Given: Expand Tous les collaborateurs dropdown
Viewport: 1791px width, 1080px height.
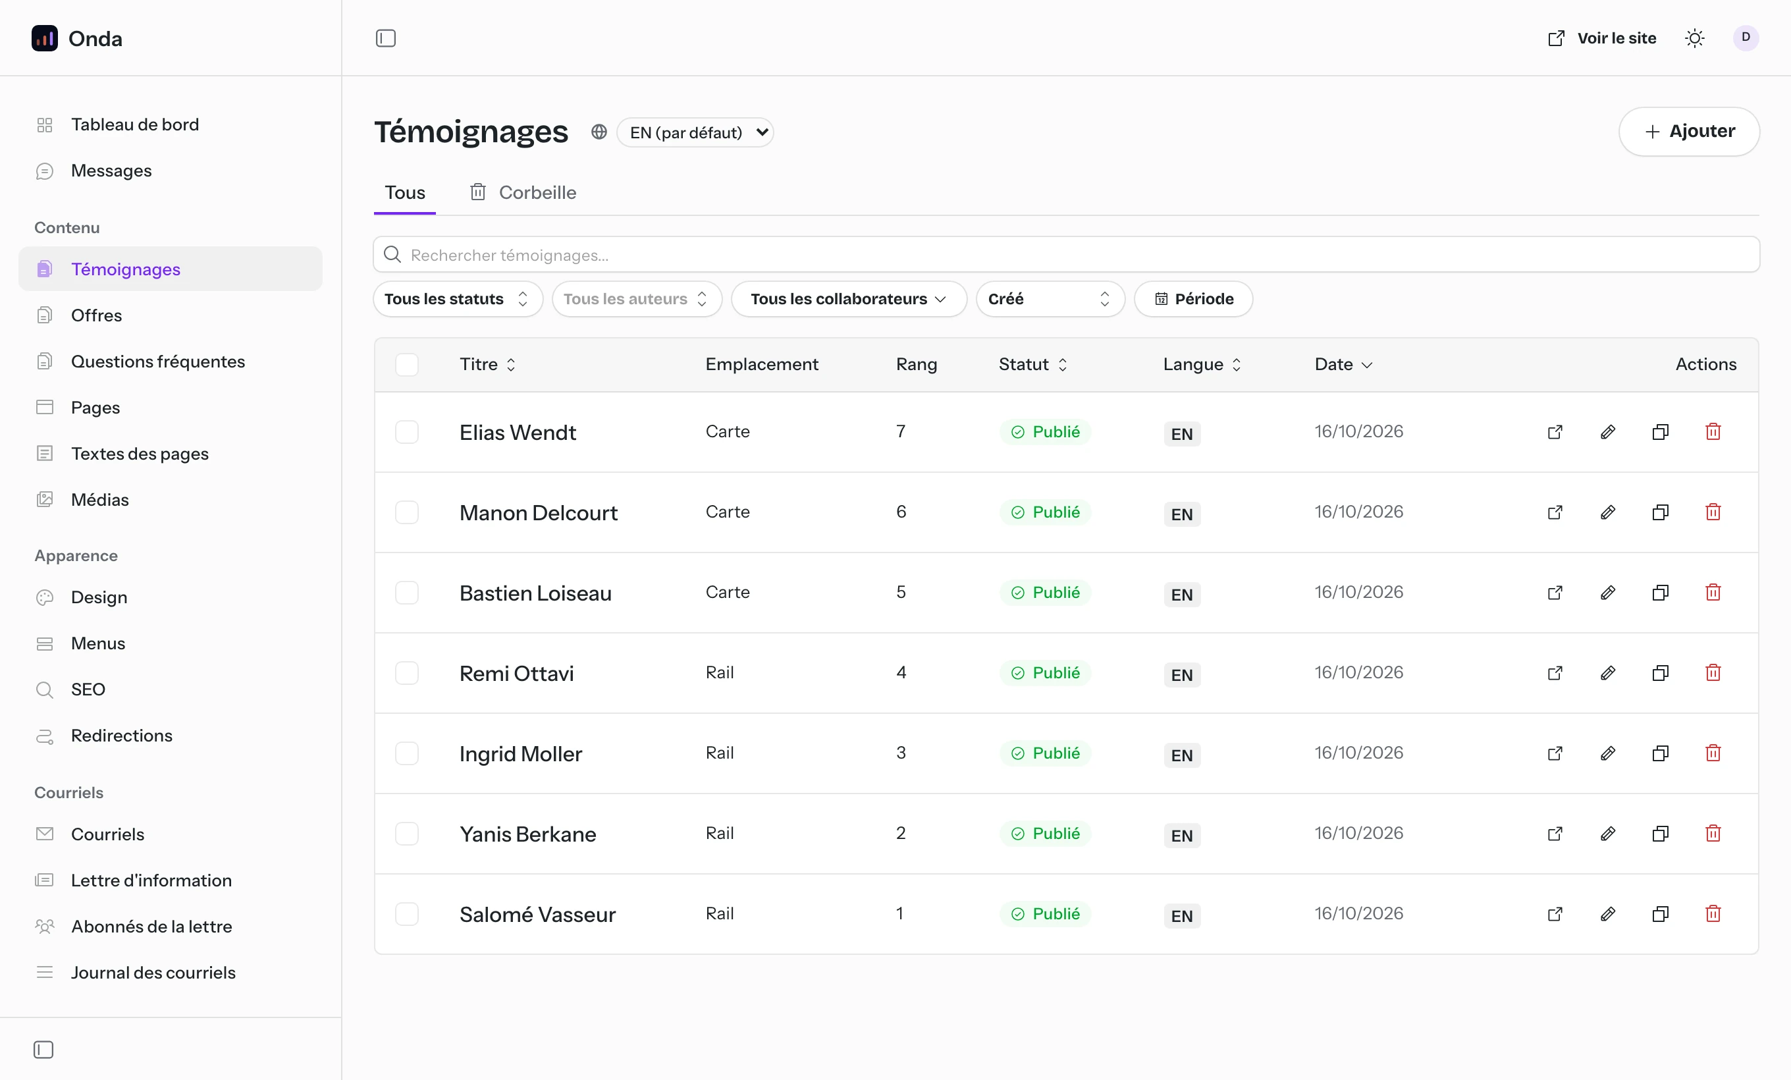Looking at the screenshot, I should pyautogui.click(x=848, y=299).
